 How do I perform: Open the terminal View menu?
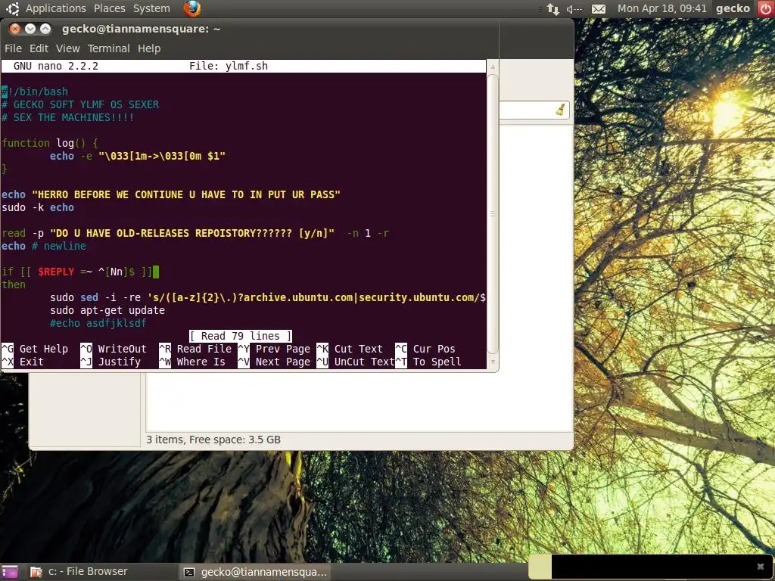pos(67,48)
